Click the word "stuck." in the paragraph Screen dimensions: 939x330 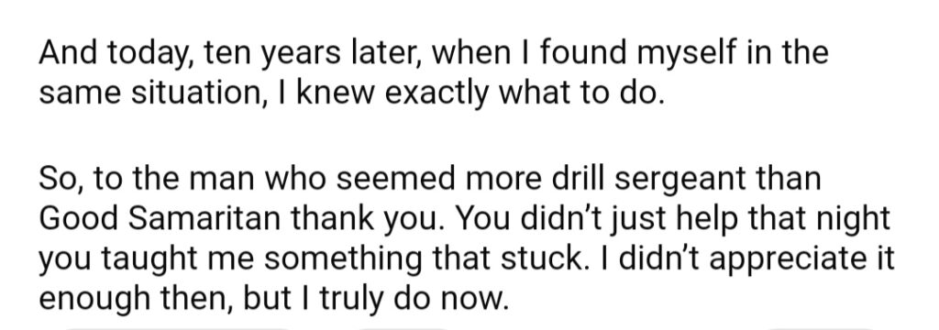tap(535, 259)
